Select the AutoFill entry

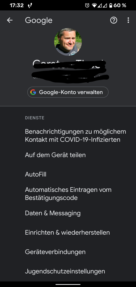coord(68,174)
